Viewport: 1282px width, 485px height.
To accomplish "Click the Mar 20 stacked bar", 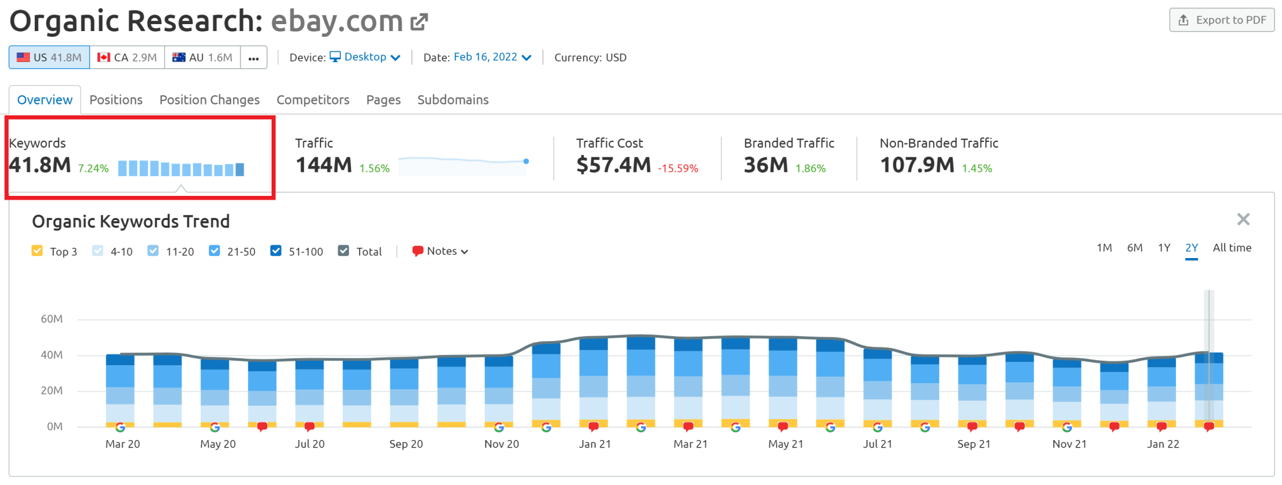I will [x=120, y=390].
